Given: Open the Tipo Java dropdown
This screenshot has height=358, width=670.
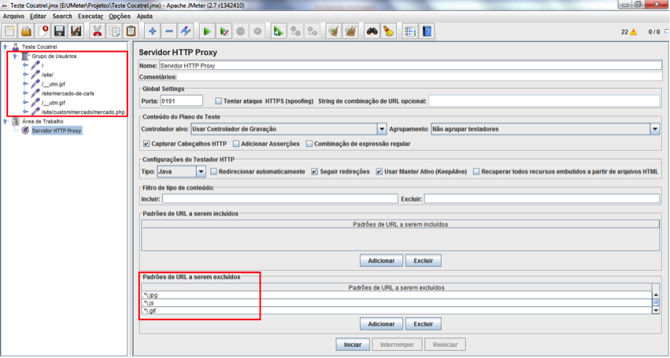Looking at the screenshot, I should tap(201, 172).
